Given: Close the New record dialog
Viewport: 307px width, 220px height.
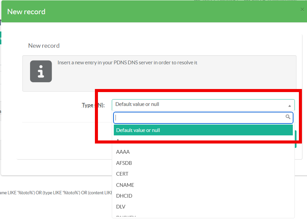Looking at the screenshot, I should [302, 10].
